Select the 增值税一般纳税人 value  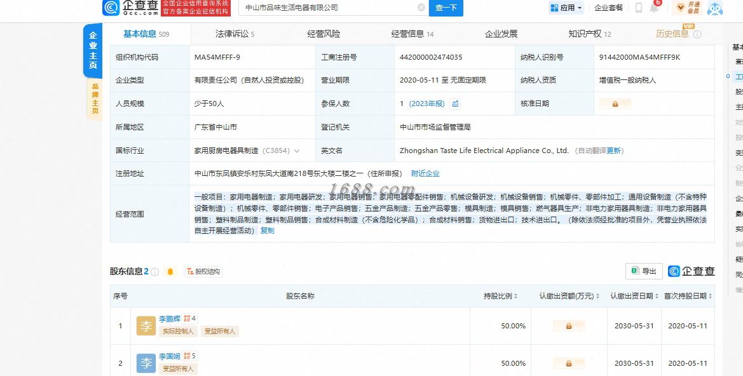[627, 81]
